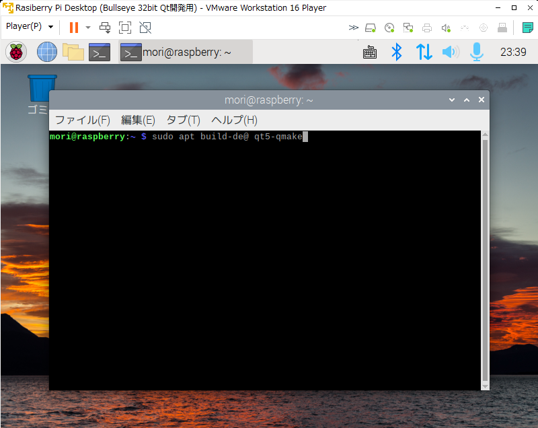Click the terminal scrollbar up arrow
The height and width of the screenshot is (428, 538).
click(x=485, y=135)
